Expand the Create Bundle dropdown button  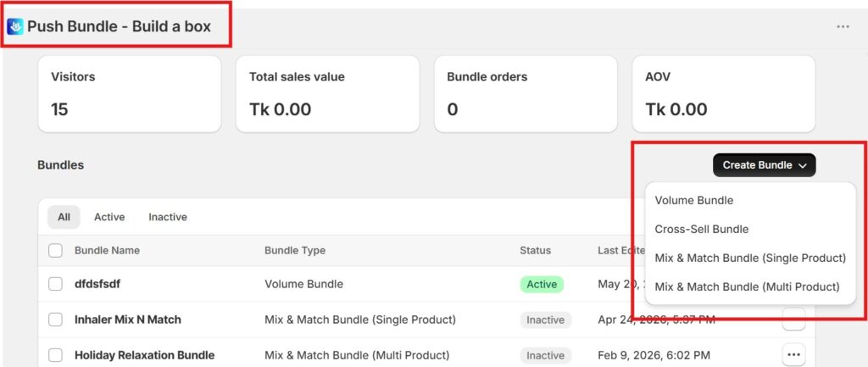pos(764,165)
